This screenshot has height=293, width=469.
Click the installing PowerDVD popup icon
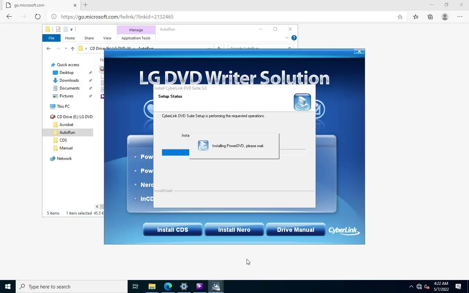[203, 146]
